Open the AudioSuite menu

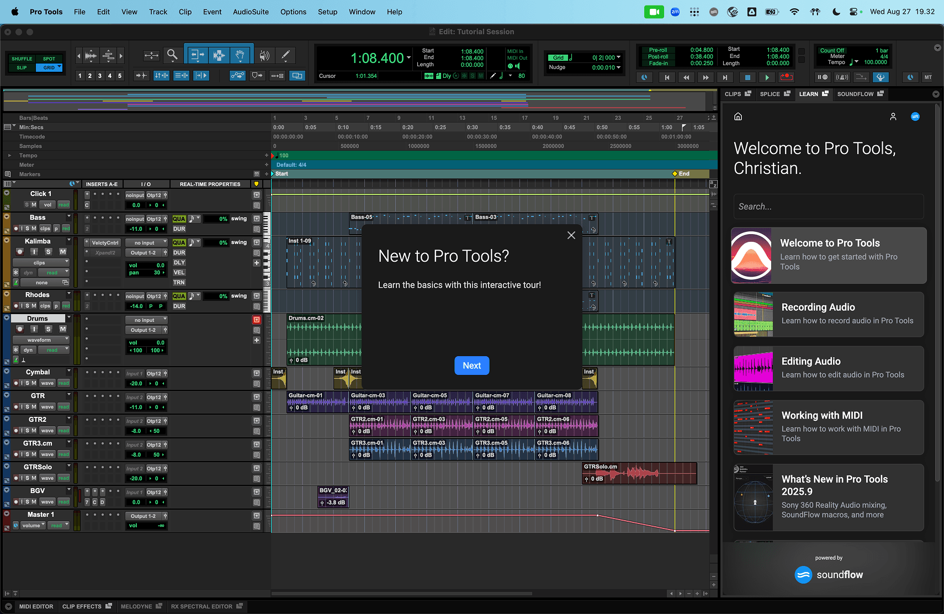tap(251, 12)
